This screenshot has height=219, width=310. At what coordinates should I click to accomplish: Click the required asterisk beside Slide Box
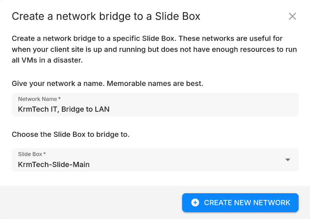pos(45,153)
